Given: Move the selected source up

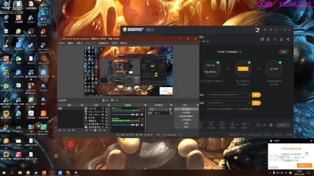Looking at the screenshot, I should tap(100, 130).
